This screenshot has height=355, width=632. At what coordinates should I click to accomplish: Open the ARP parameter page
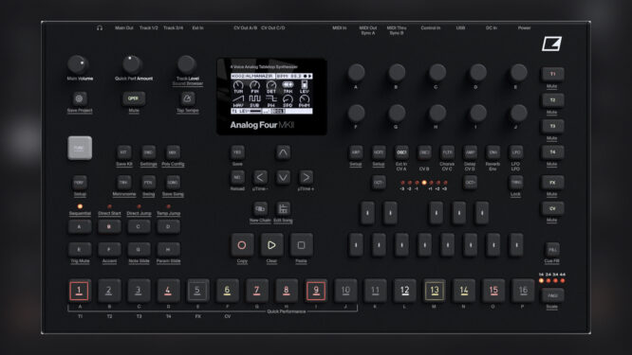(356, 152)
